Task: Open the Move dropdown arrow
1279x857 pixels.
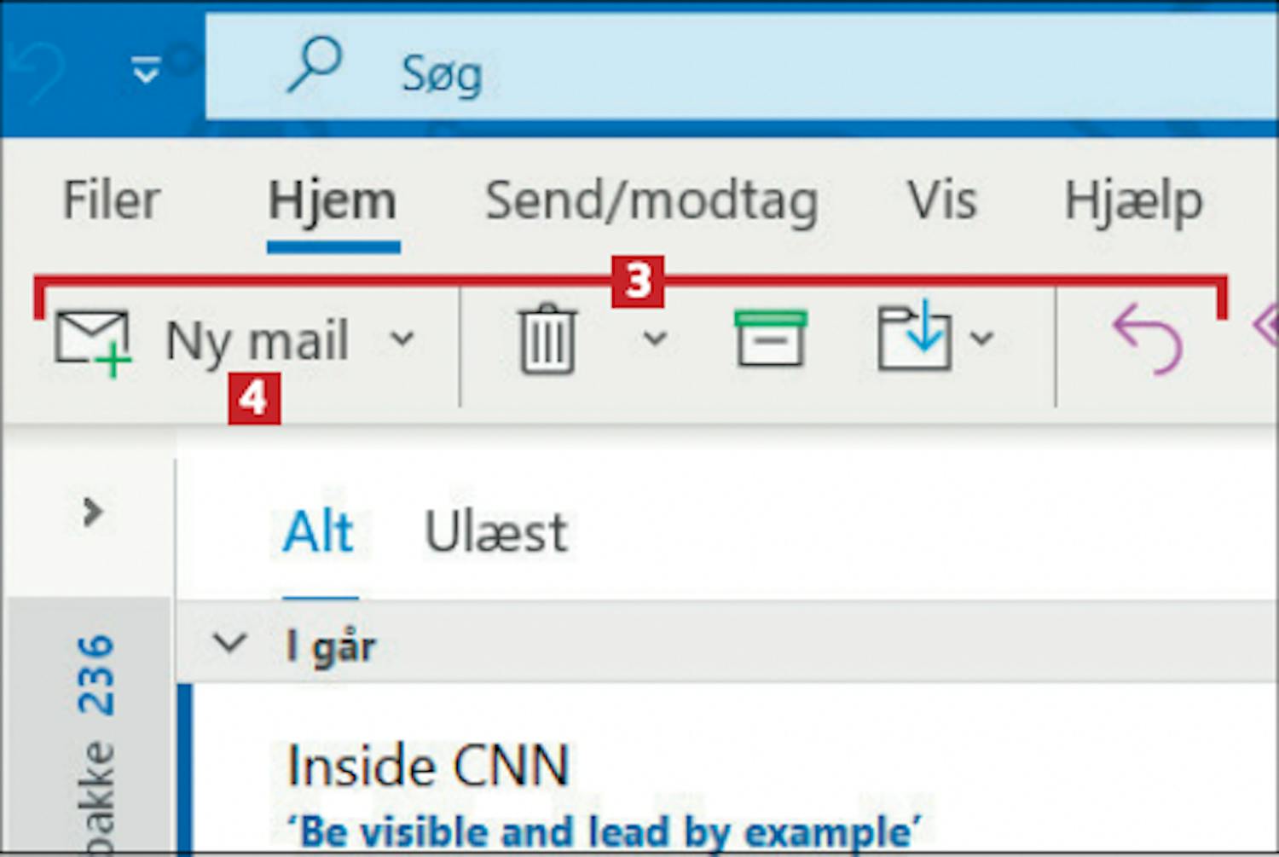Action: pyautogui.click(x=982, y=339)
